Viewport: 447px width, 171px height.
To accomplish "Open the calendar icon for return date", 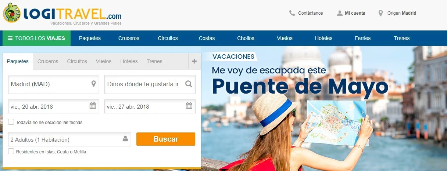I will (x=189, y=106).
